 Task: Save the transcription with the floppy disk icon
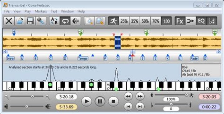pyautogui.click(x=30, y=21)
